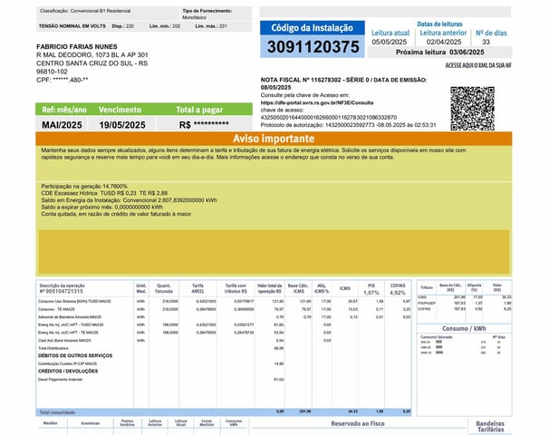Image resolution: width=549 pixels, height=435 pixels.
Task: Click the 'Consumo faturado' label in consumption panel
Action: [437, 337]
